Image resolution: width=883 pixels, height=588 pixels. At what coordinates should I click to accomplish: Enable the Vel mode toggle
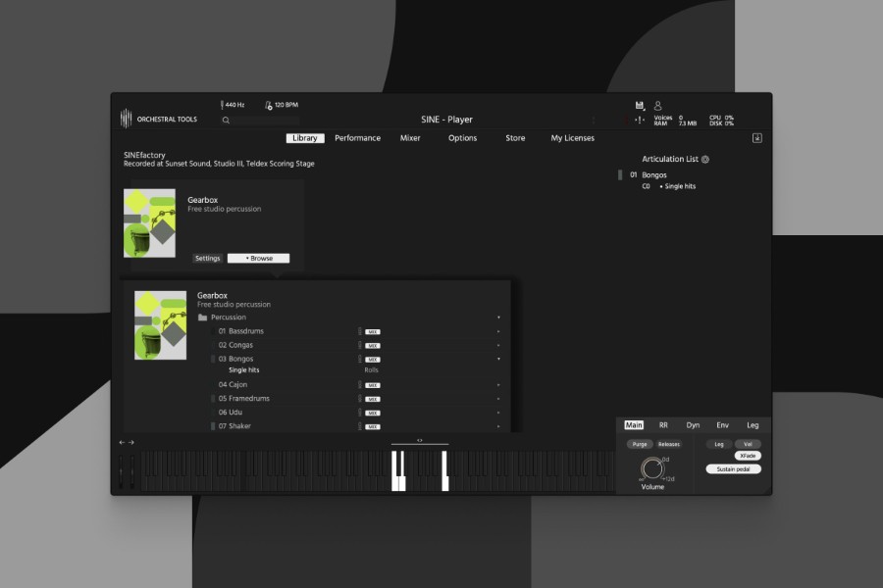(747, 444)
